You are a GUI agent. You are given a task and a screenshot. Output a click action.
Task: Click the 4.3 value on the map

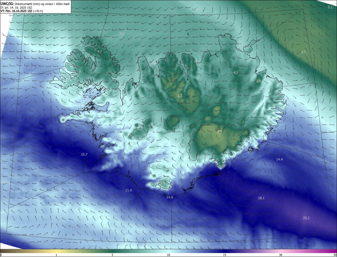(236, 73)
